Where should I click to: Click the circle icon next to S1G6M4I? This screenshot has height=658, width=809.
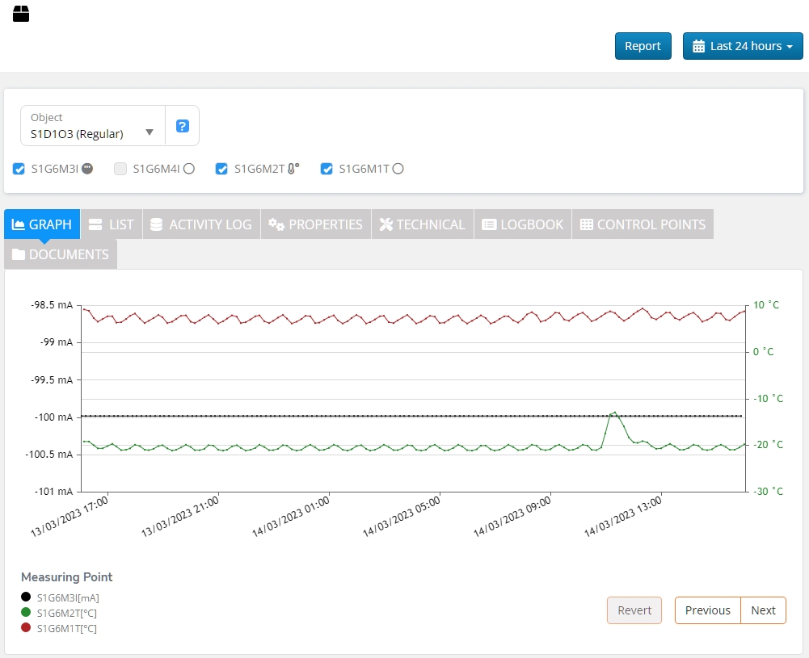pyautogui.click(x=189, y=169)
